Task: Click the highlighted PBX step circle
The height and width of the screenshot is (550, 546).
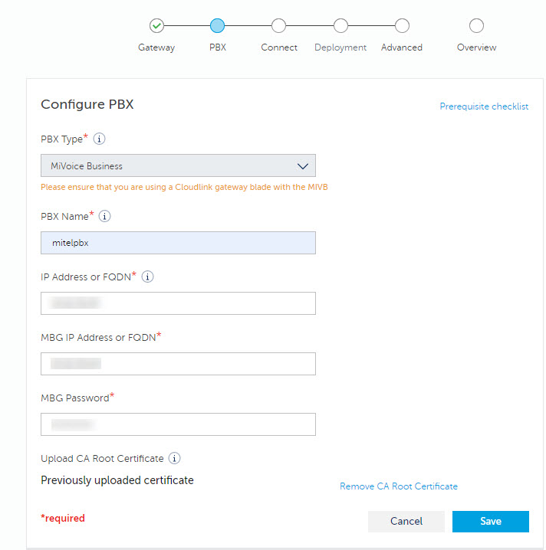Action: pyautogui.click(x=217, y=26)
